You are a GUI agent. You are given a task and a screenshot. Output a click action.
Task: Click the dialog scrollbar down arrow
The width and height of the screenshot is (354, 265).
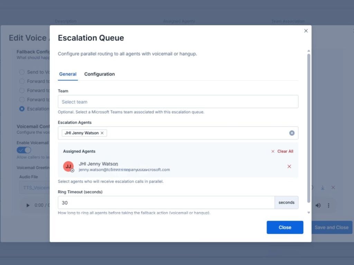(309, 212)
